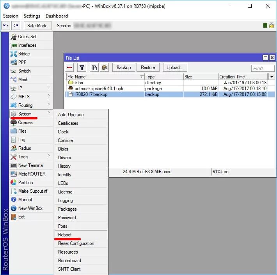This screenshot has width=277, height=275.
Task: Open the Session menu
Action: pos(11,16)
